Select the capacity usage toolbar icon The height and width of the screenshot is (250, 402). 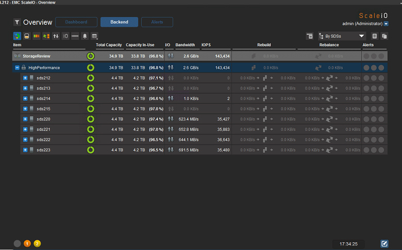point(27,36)
